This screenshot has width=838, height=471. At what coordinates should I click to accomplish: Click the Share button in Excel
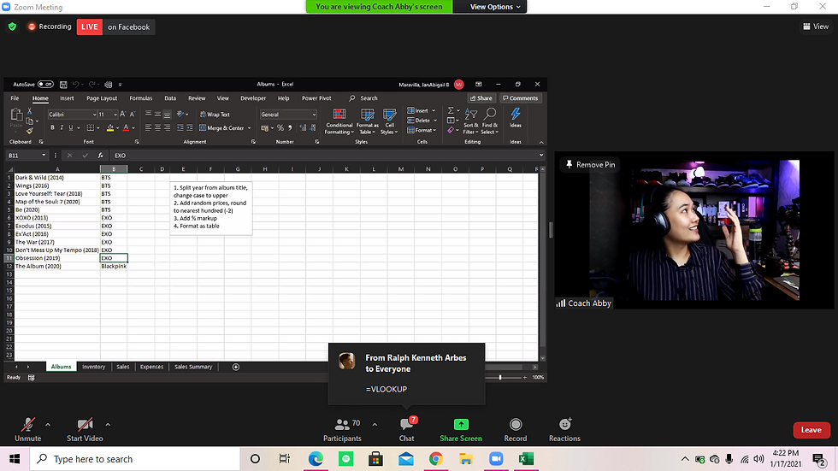(x=481, y=98)
